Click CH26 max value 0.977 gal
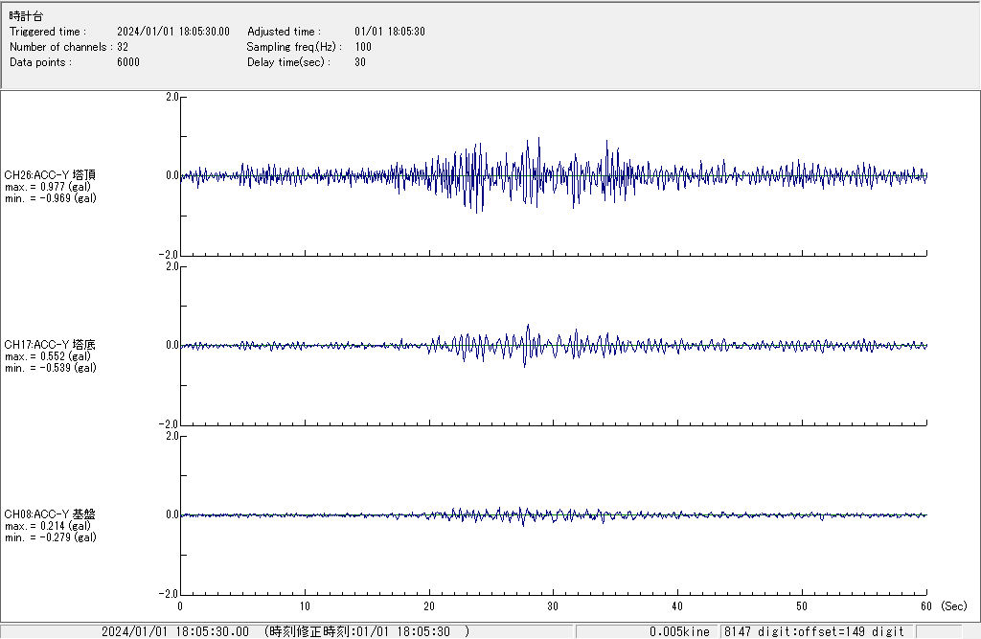This screenshot has width=981, height=639. (48, 187)
